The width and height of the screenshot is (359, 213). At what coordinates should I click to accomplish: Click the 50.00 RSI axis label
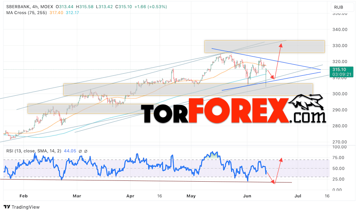(338, 169)
